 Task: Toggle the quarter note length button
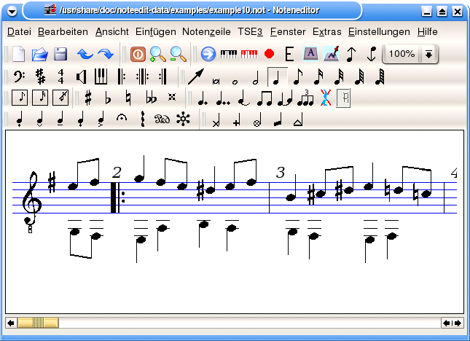(276, 76)
